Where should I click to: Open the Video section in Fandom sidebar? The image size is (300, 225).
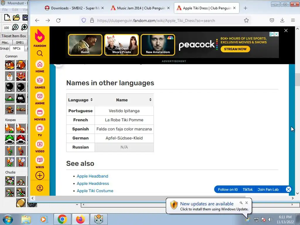tap(40, 146)
